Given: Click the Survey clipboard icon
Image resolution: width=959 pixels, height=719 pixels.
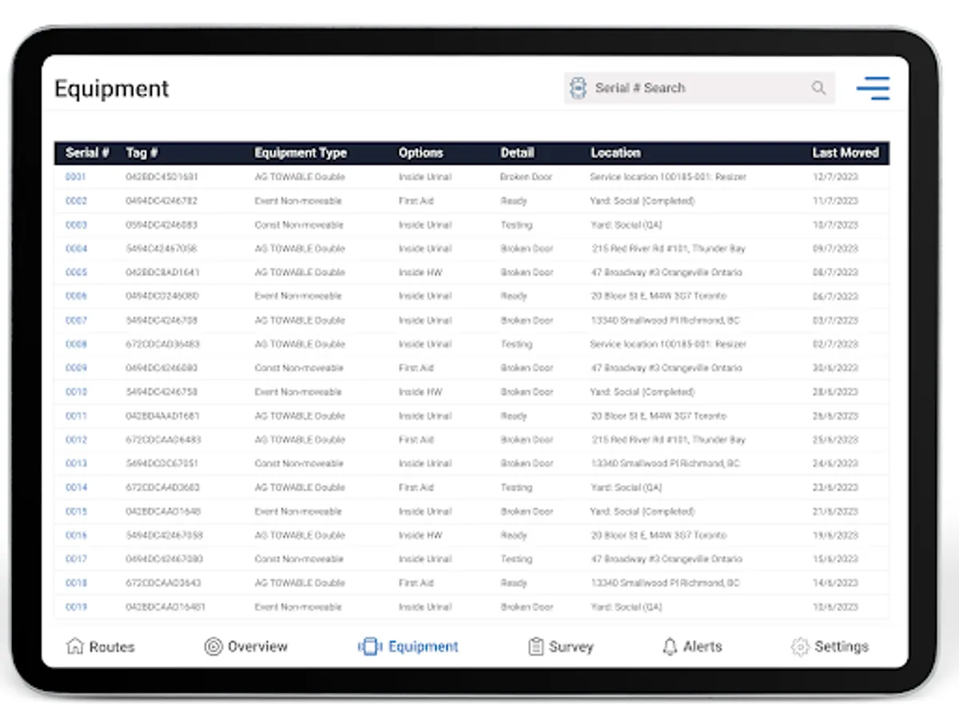Looking at the screenshot, I should click(x=535, y=647).
